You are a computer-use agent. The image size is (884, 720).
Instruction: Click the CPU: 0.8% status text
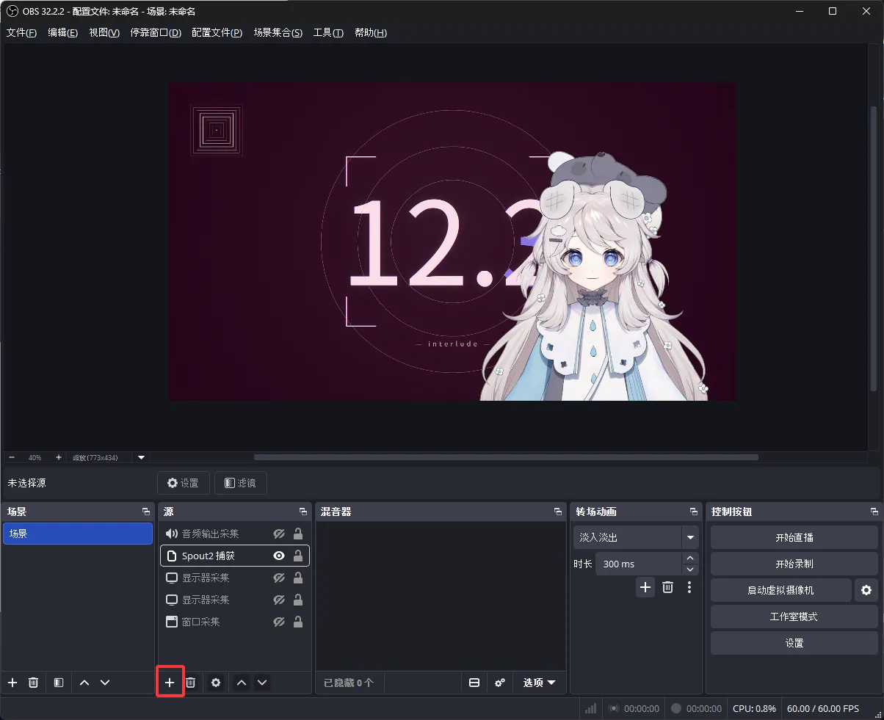pyautogui.click(x=754, y=709)
